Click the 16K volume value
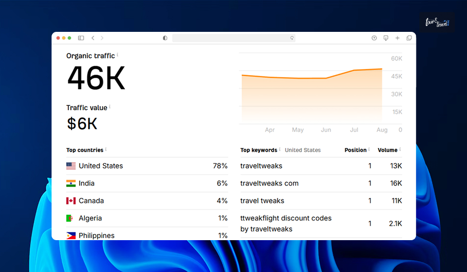Viewport: 467px width, 272px height. point(396,183)
